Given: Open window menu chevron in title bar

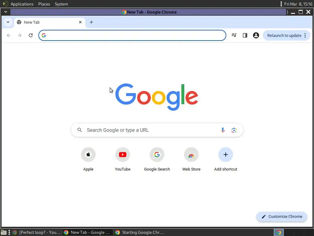Looking at the screenshot, I should click(6, 12).
